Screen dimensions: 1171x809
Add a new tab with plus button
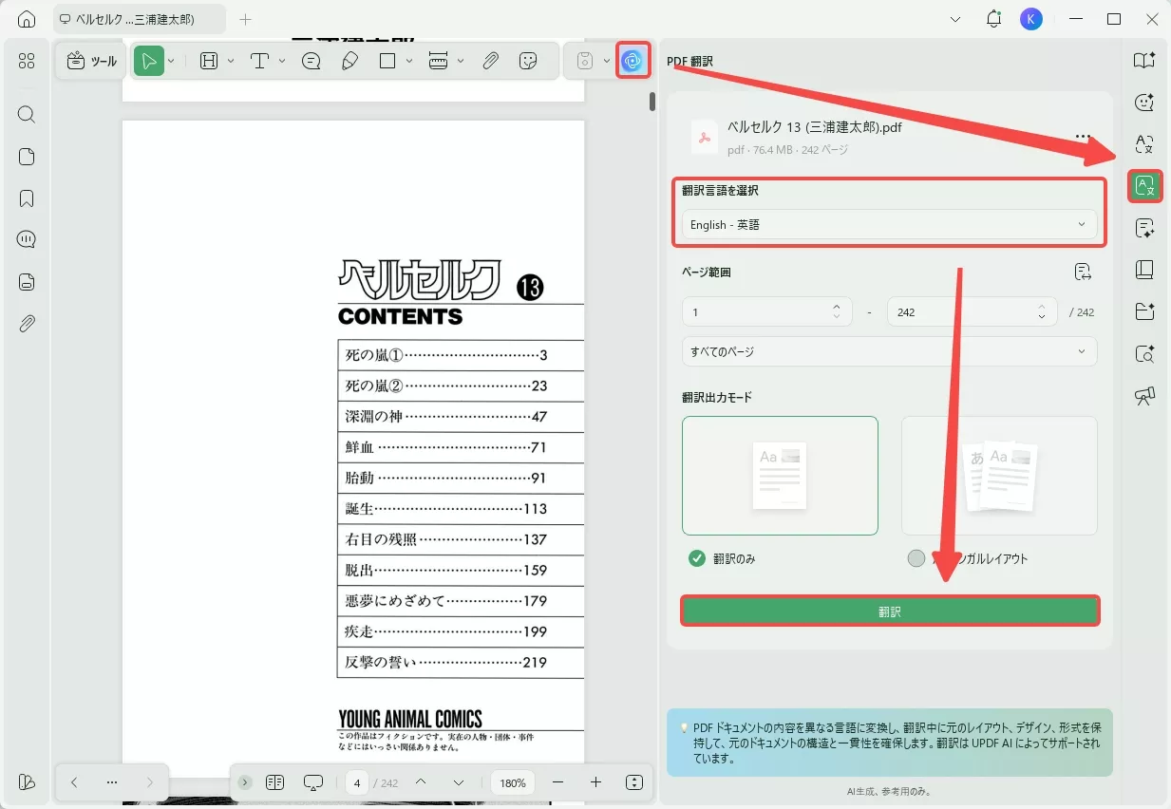(x=245, y=19)
